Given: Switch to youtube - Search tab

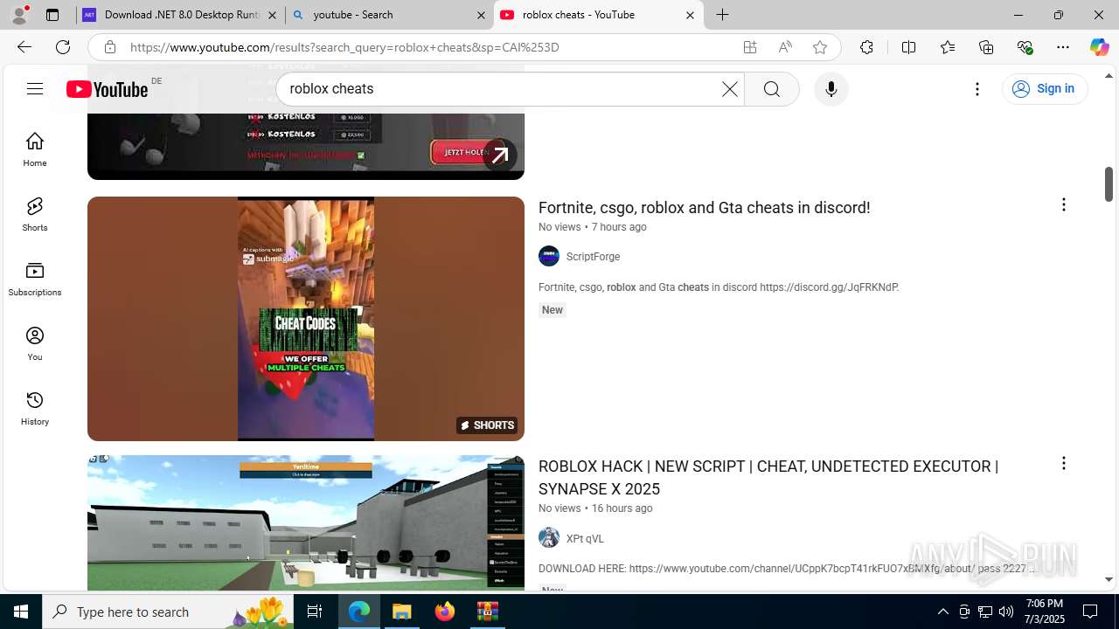Looking at the screenshot, I should point(390,15).
